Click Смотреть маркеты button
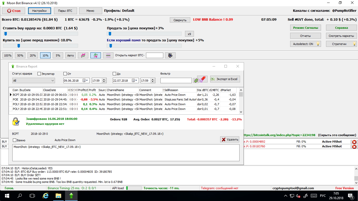 click(x=341, y=36)
